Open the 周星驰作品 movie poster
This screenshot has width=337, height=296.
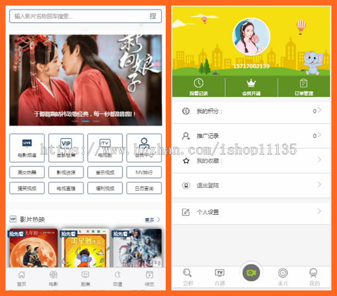[x=85, y=248]
